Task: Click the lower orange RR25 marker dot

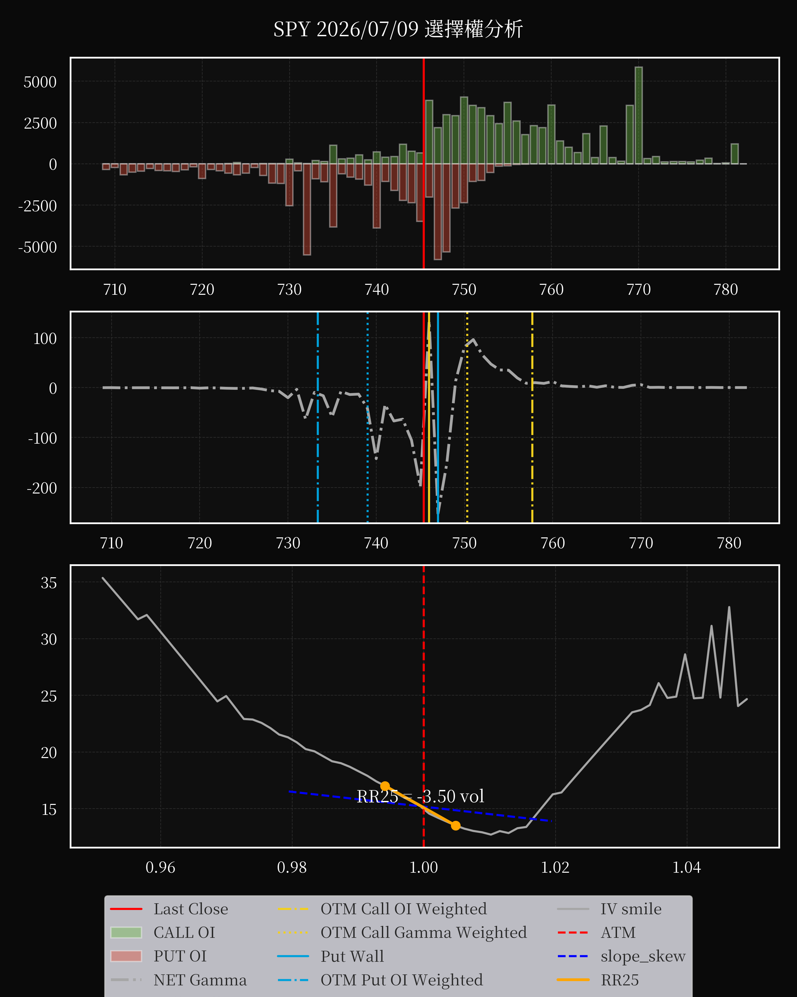Action: pyautogui.click(x=456, y=826)
